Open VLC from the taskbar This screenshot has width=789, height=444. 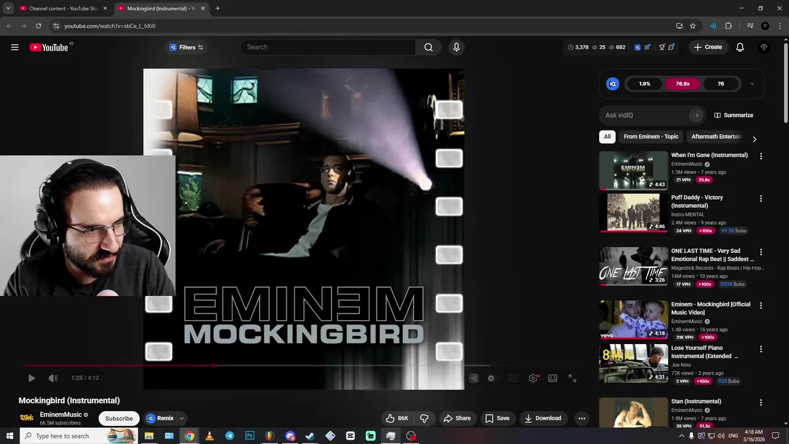click(210, 436)
